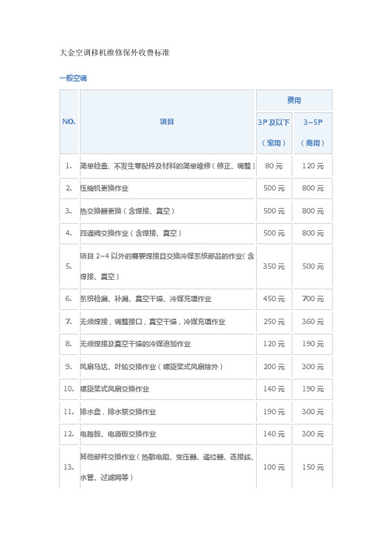Image resolution: width=392 pixels, height=555 pixels.
Task: Click the title 大金空调移机维修保外收费标准
Action: pyautogui.click(x=115, y=53)
